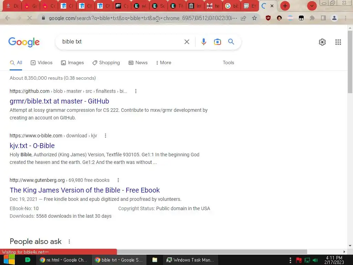Open search by image camera icon
The width and height of the screenshot is (353, 265).
click(x=217, y=42)
